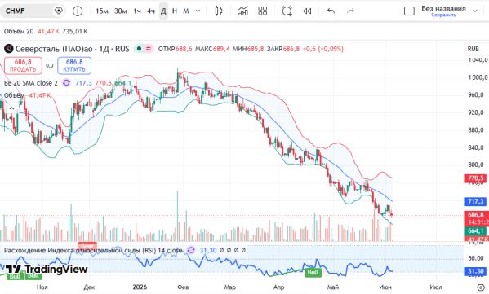Viewport: 489px width, 294px height.
Task: Click the heart watchlist icon beside CHMF
Action: (58, 11)
